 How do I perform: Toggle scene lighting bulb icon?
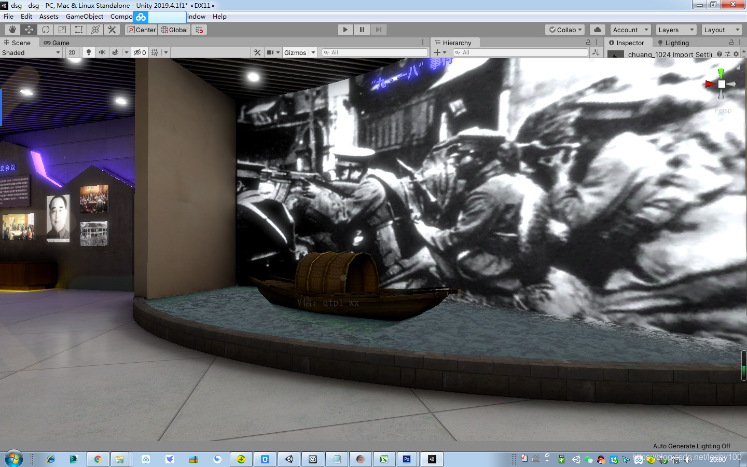(89, 52)
